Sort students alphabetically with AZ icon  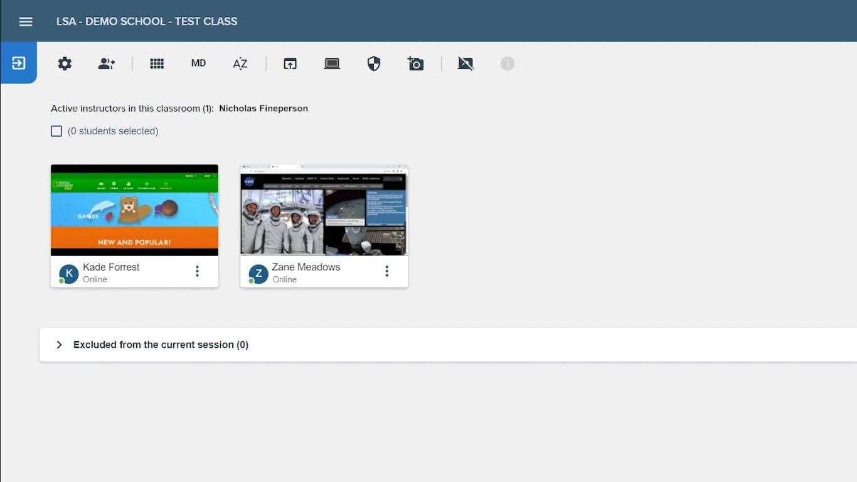click(x=240, y=63)
